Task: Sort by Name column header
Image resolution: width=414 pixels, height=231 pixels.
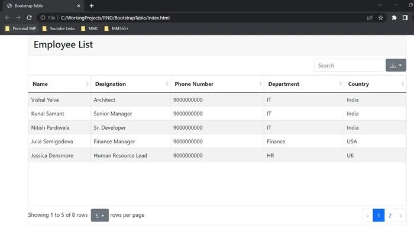Action: 60,84
